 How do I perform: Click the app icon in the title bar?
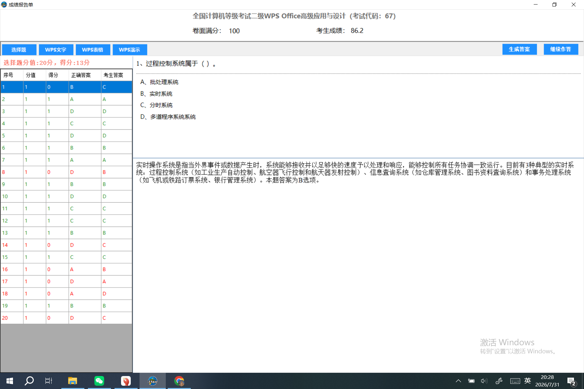pyautogui.click(x=4, y=5)
